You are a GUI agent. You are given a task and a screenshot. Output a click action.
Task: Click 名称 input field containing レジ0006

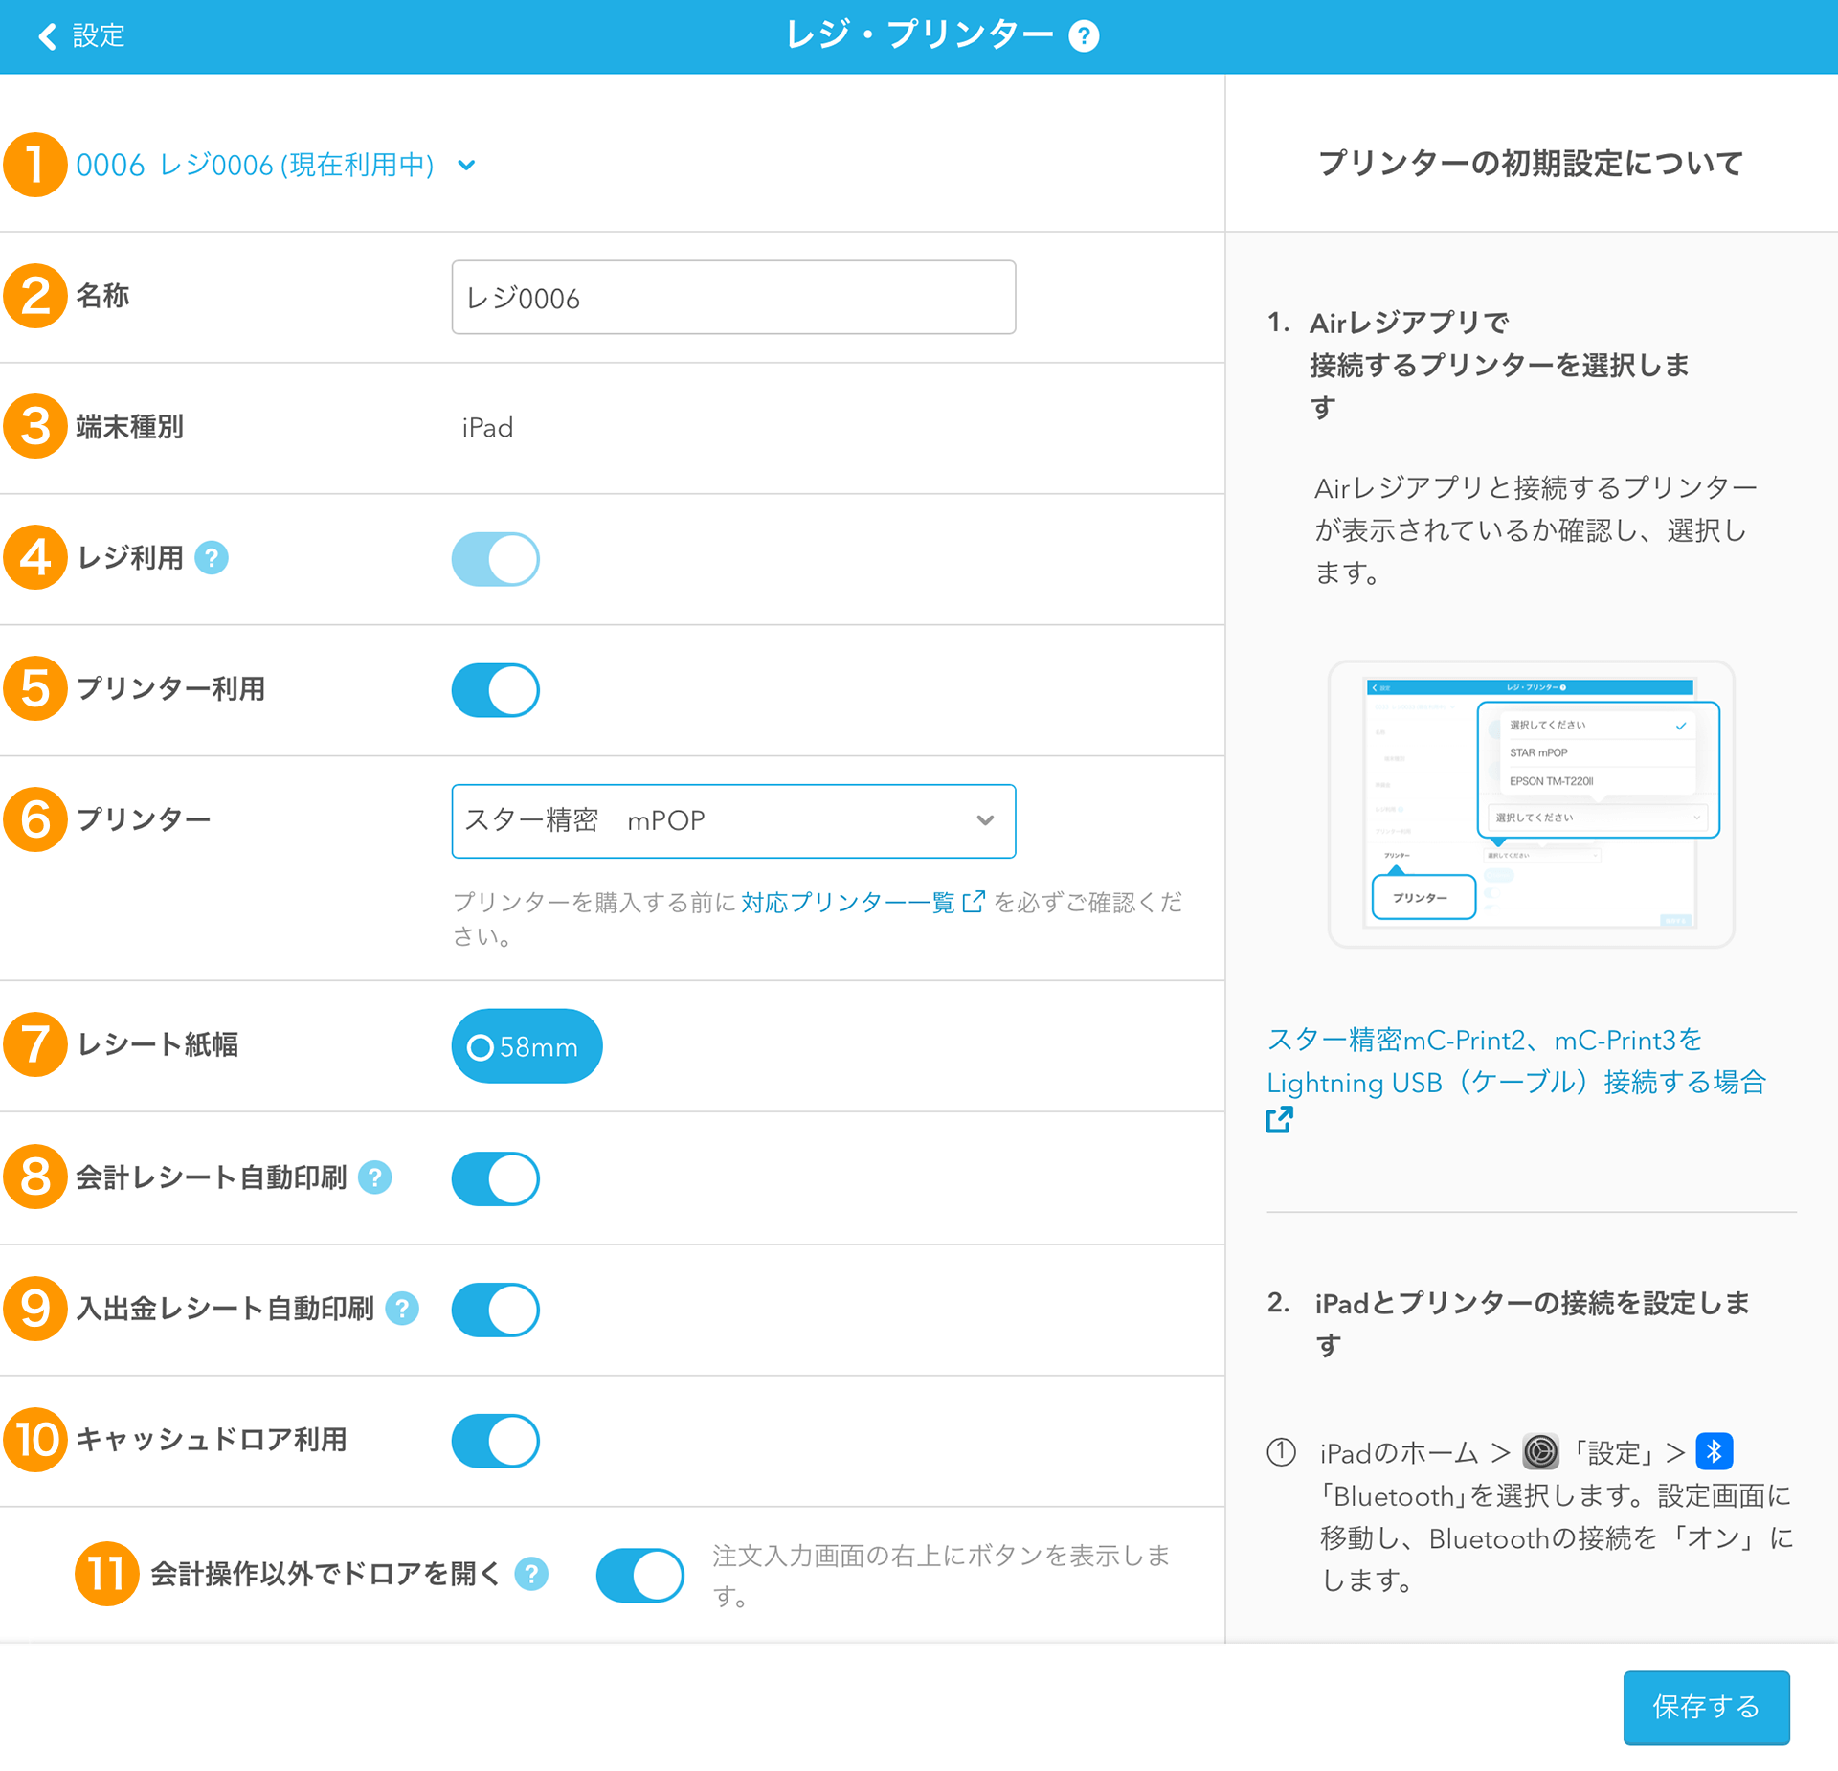click(x=733, y=298)
